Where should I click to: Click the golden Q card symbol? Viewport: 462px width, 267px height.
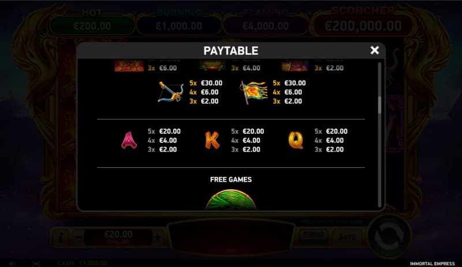pos(296,140)
